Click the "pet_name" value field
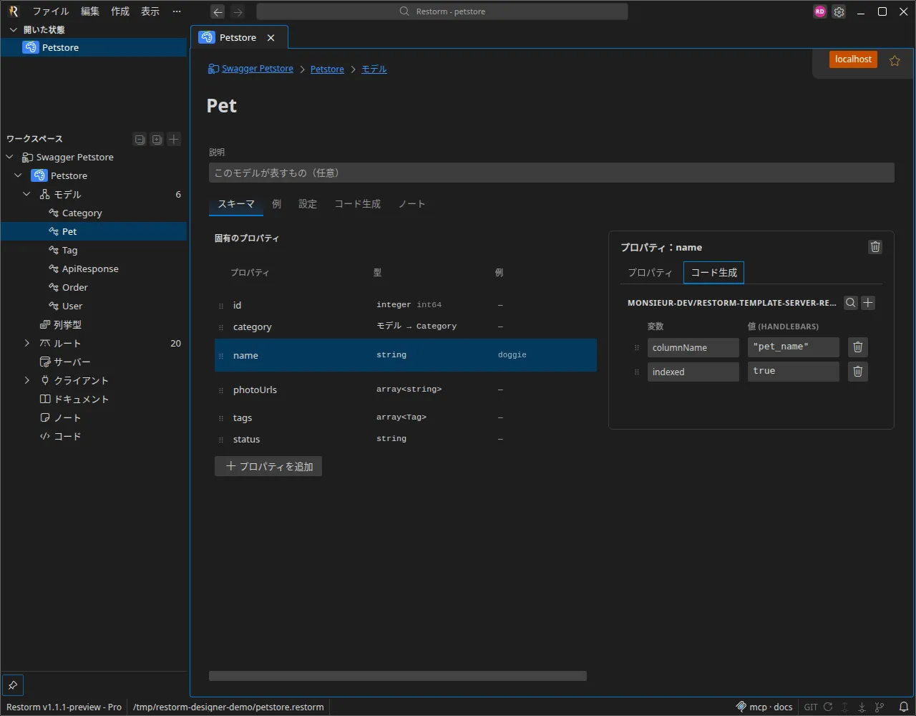Viewport: 916px width, 716px height. pyautogui.click(x=794, y=347)
